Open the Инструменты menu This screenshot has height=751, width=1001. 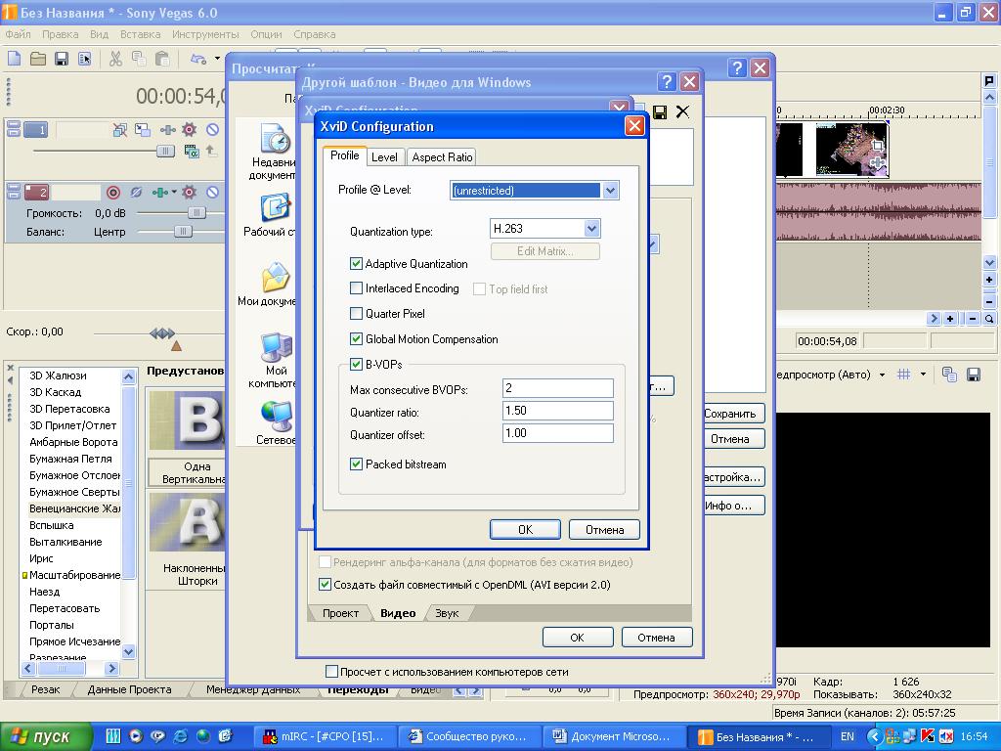tap(205, 34)
